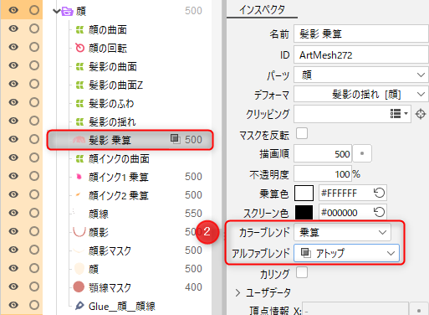Toggle lock circle for 顔の曲面 row
The width and height of the screenshot is (429, 315).
(x=34, y=28)
